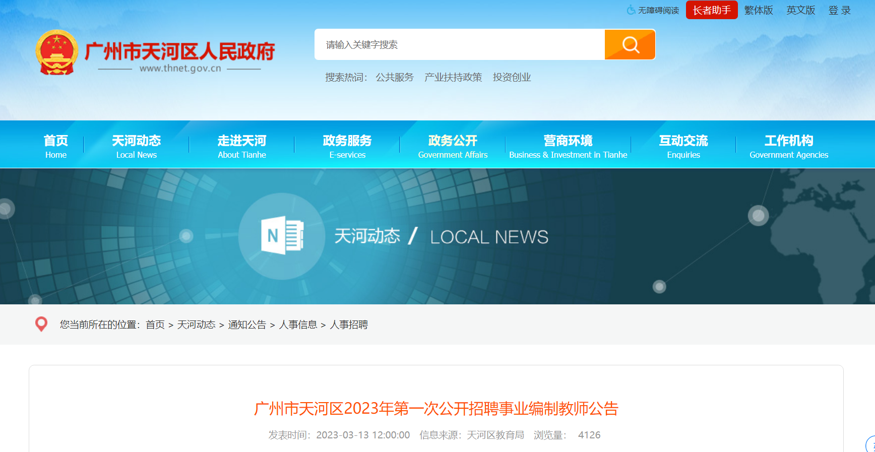This screenshot has width=875, height=452.
Task: Open 政务公开 Government Affairs menu
Action: [453, 146]
